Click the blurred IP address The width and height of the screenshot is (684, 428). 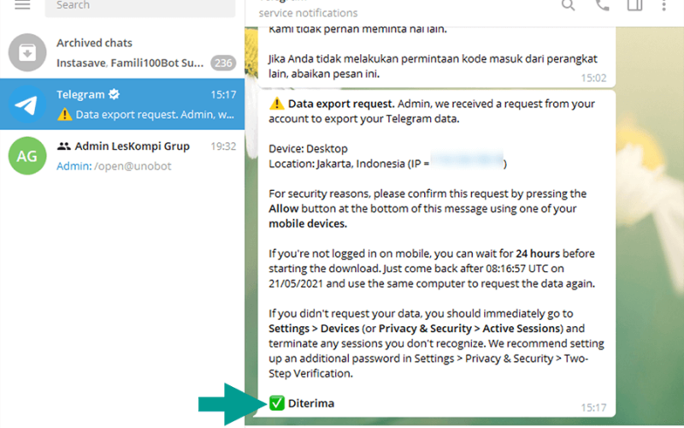467,160
